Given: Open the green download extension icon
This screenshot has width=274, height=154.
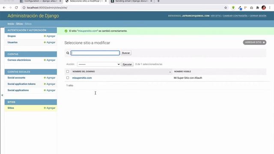Looking at the screenshot, I should click(233, 8).
